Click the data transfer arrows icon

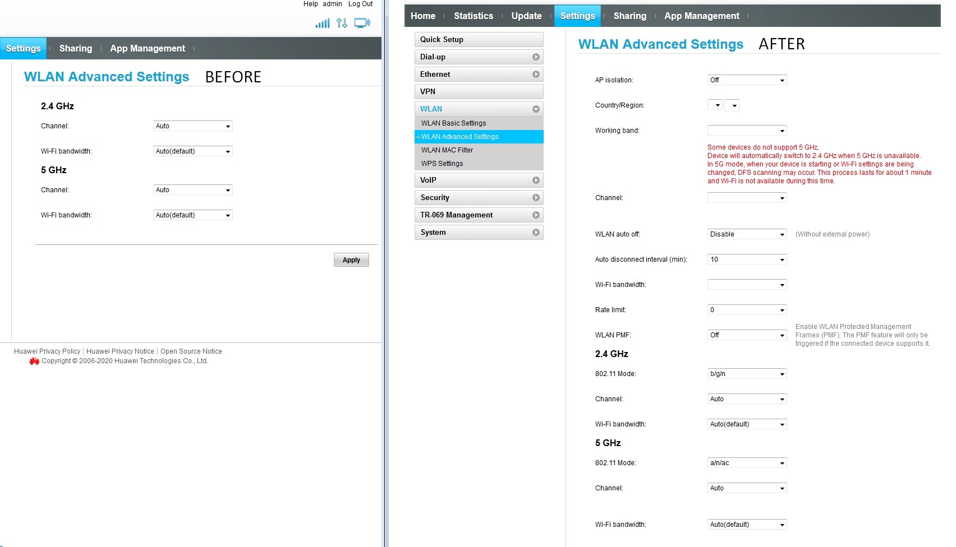[342, 24]
